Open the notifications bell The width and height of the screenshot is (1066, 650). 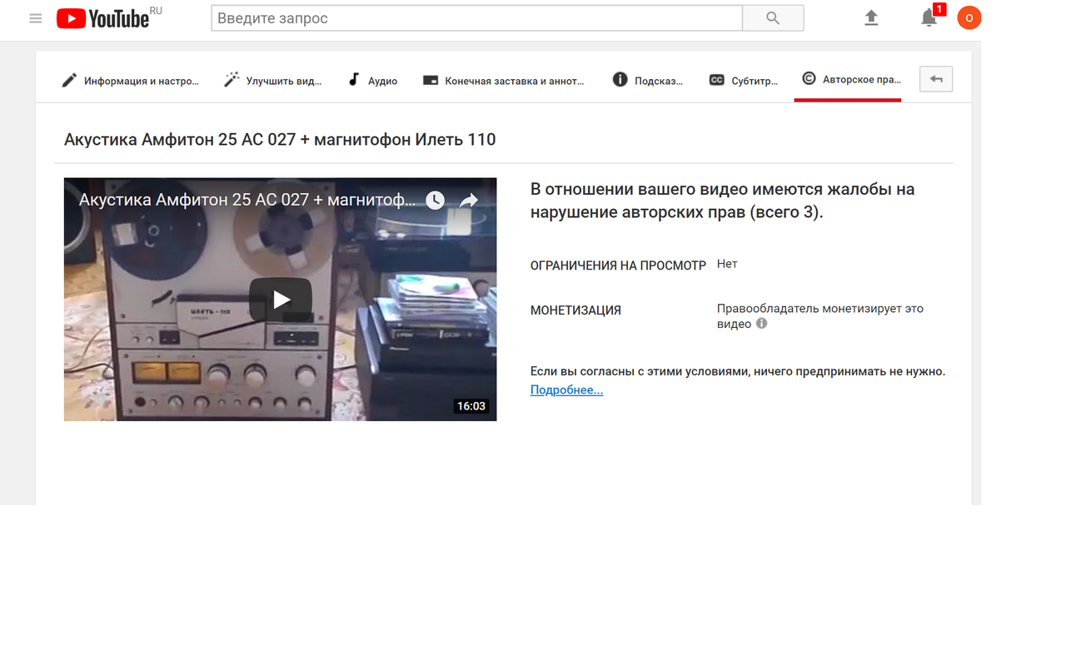point(929,17)
